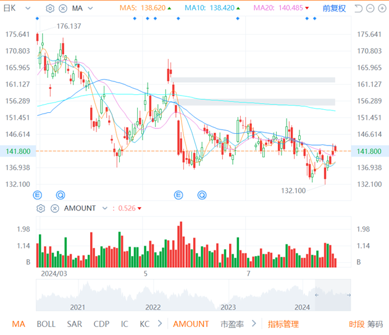This screenshot has height=335, width=389.
Task: Open the 日K period dropdown
Action: [17, 8]
